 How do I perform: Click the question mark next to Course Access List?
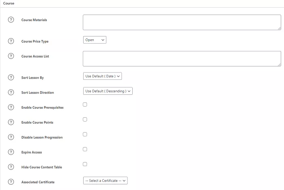[11, 56]
